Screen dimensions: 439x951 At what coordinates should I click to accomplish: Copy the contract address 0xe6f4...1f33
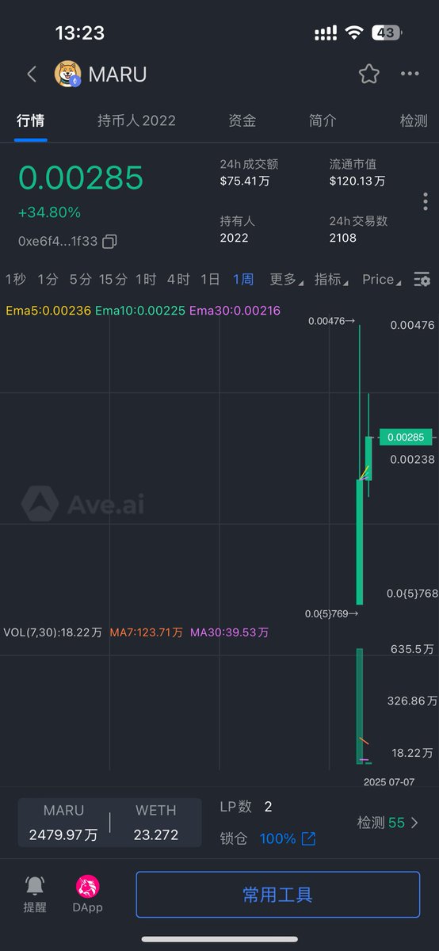point(110,241)
